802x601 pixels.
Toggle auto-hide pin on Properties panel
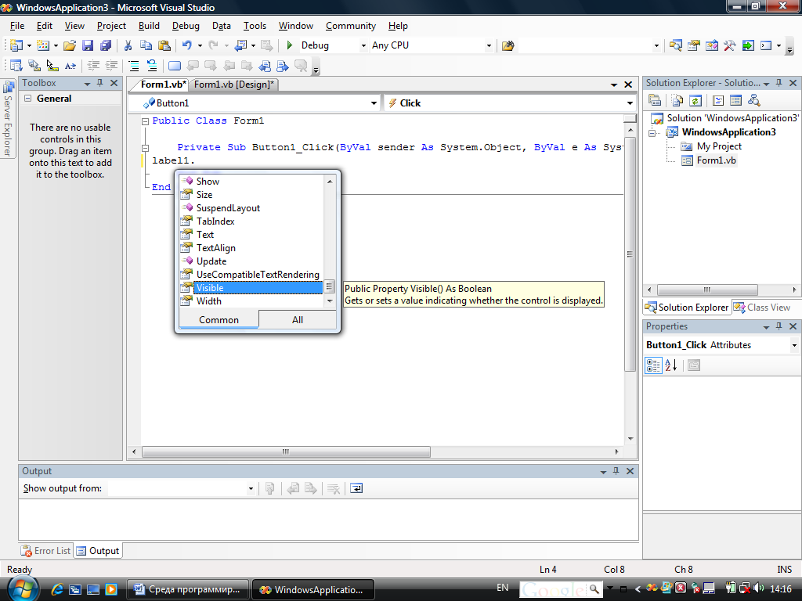coord(779,326)
